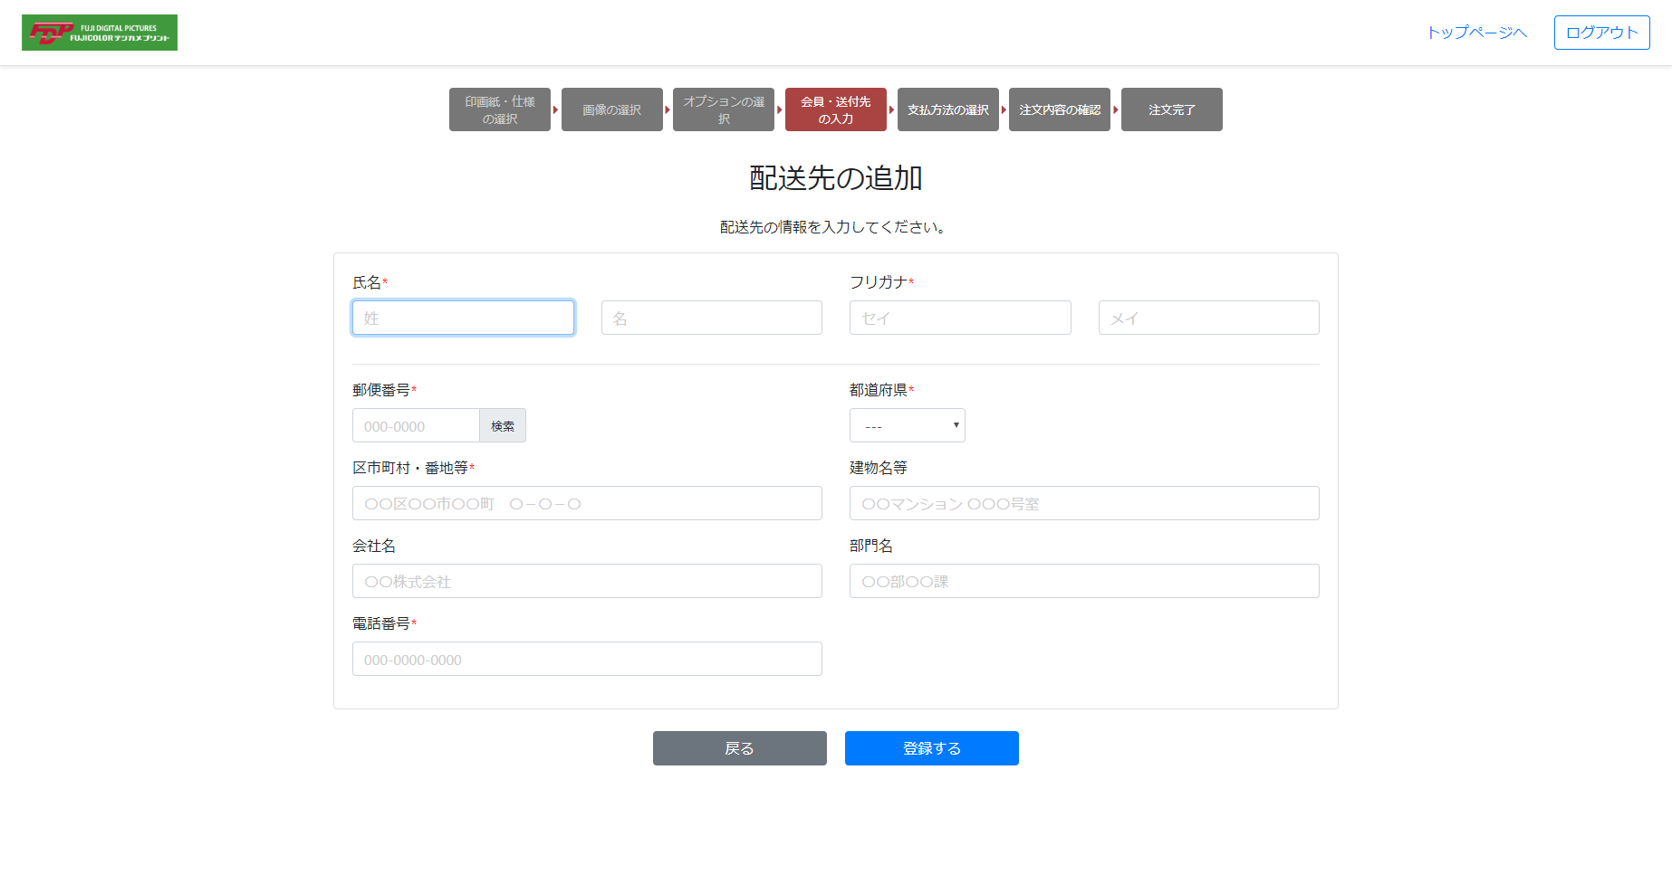Focus the 名 first name field

(712, 318)
